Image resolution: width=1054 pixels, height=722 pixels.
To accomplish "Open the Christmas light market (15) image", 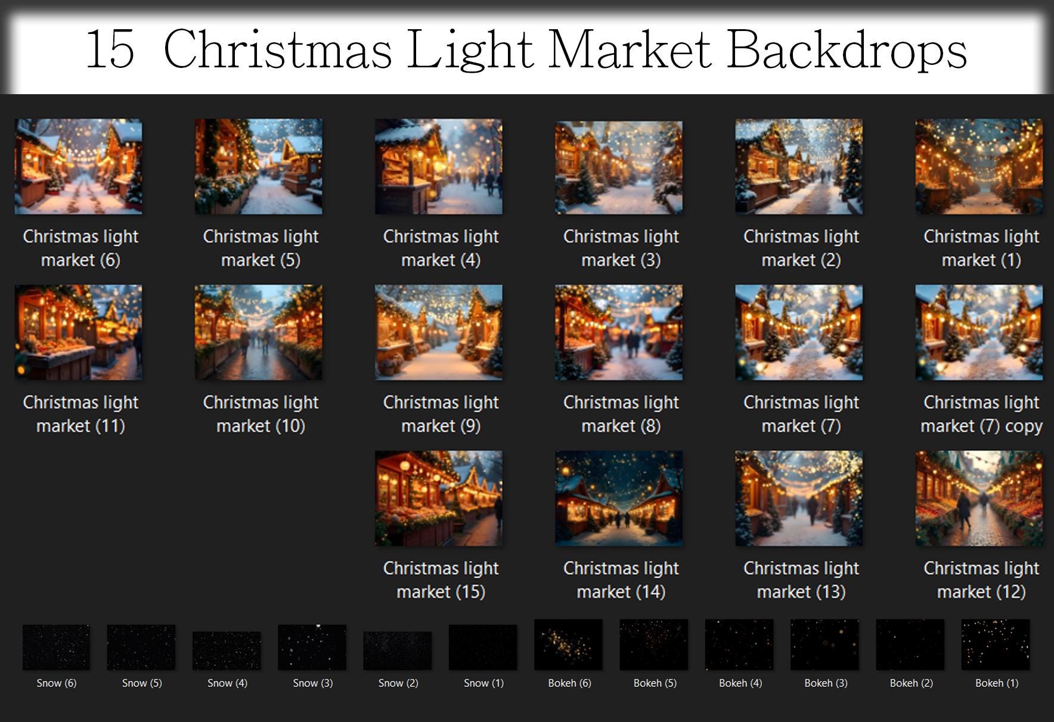I will click(438, 498).
